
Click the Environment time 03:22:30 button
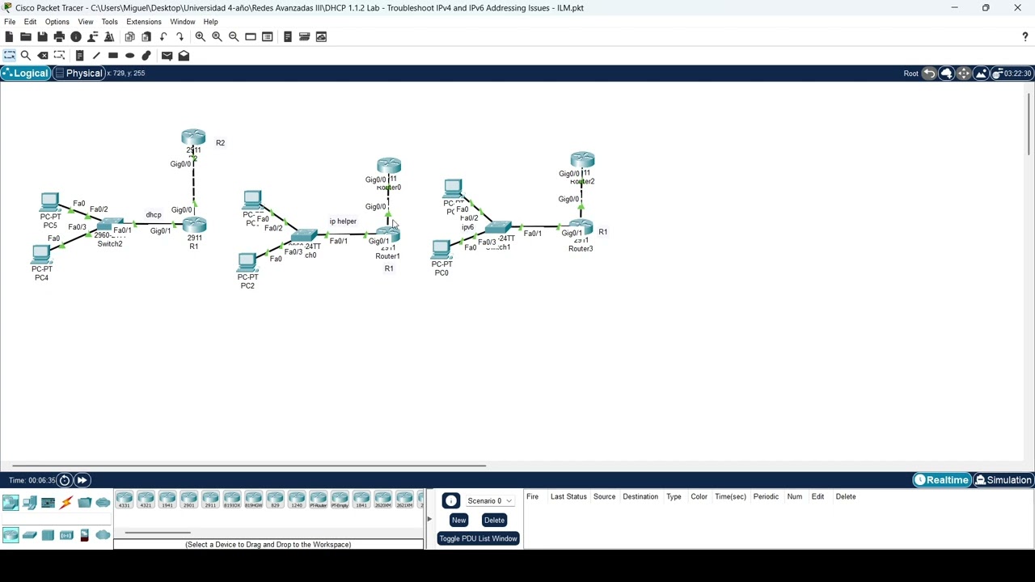pos(1010,74)
